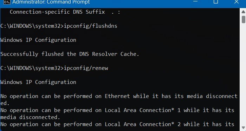Click Windows IP Configuration heading under renew command
The height and width of the screenshot is (131, 246).
click(38, 82)
